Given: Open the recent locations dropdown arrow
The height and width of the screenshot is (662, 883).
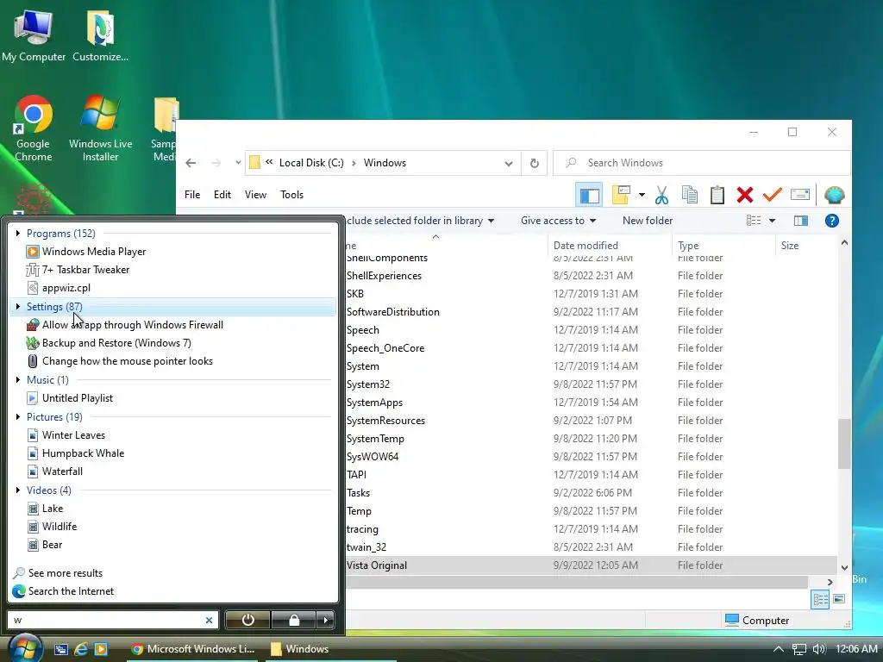Looking at the screenshot, I should click(x=238, y=163).
